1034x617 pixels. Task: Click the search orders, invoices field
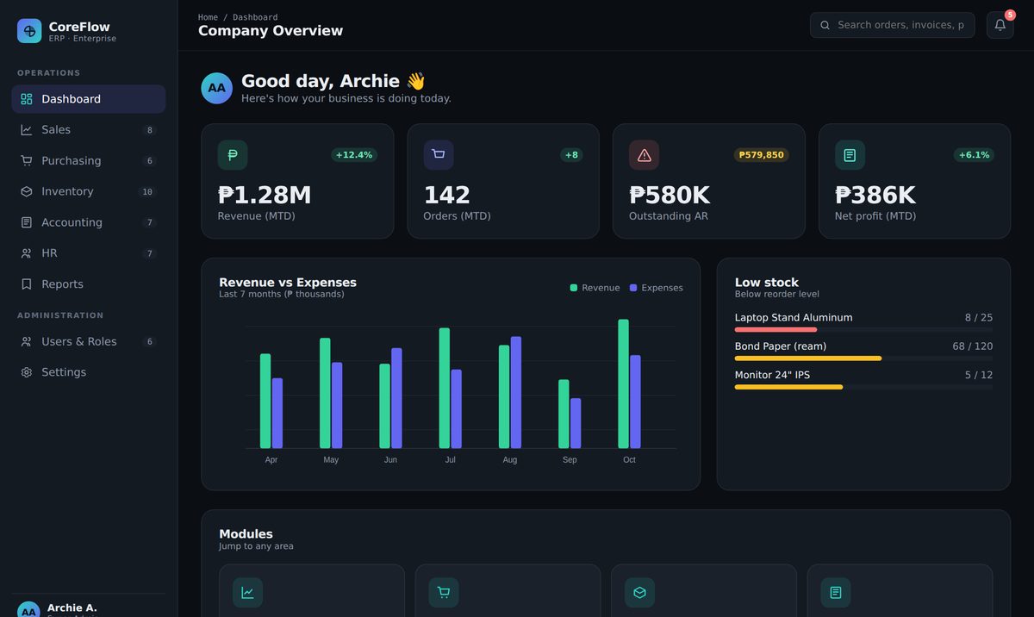coord(893,25)
